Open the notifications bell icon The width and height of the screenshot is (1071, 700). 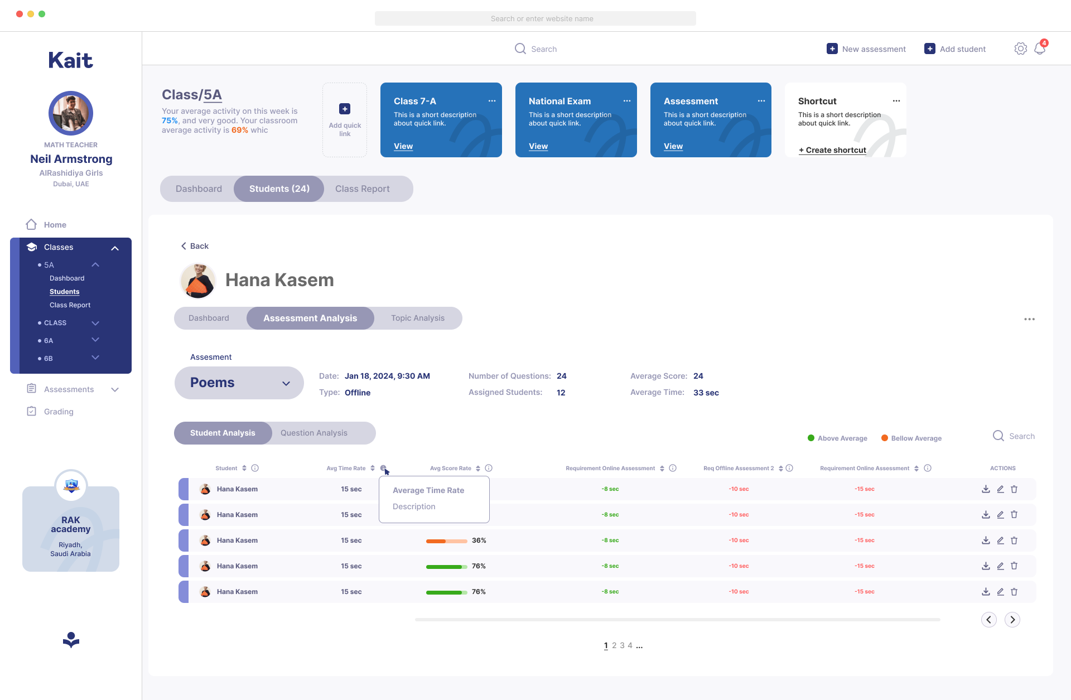tap(1039, 49)
